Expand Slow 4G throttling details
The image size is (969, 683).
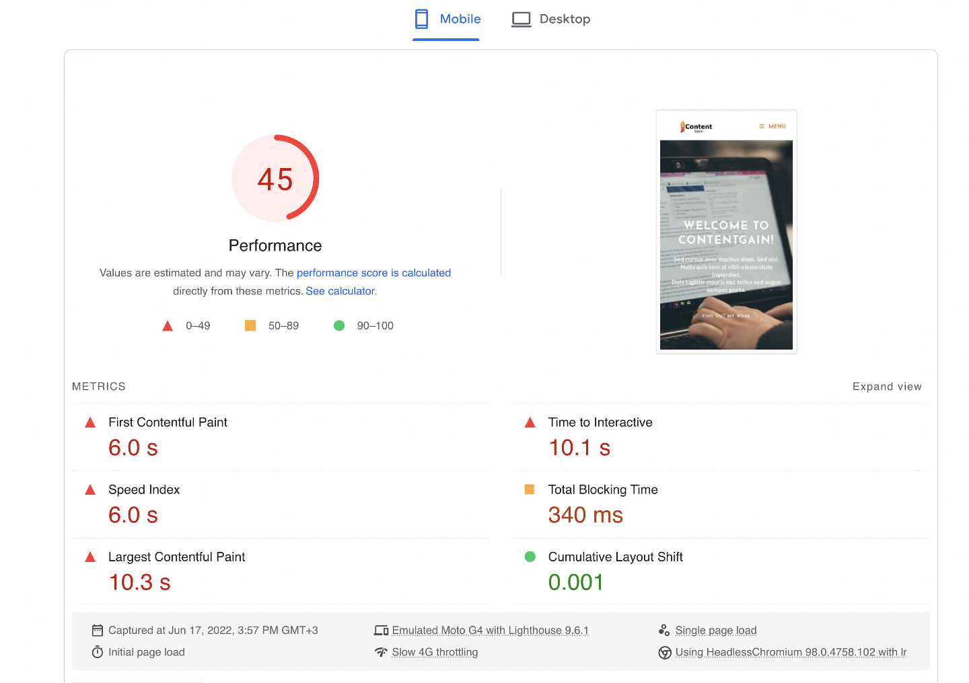(435, 652)
